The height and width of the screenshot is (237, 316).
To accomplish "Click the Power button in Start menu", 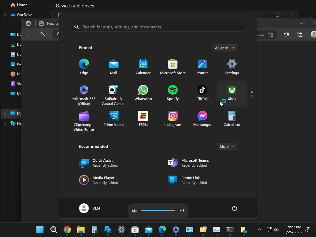I will (235, 208).
